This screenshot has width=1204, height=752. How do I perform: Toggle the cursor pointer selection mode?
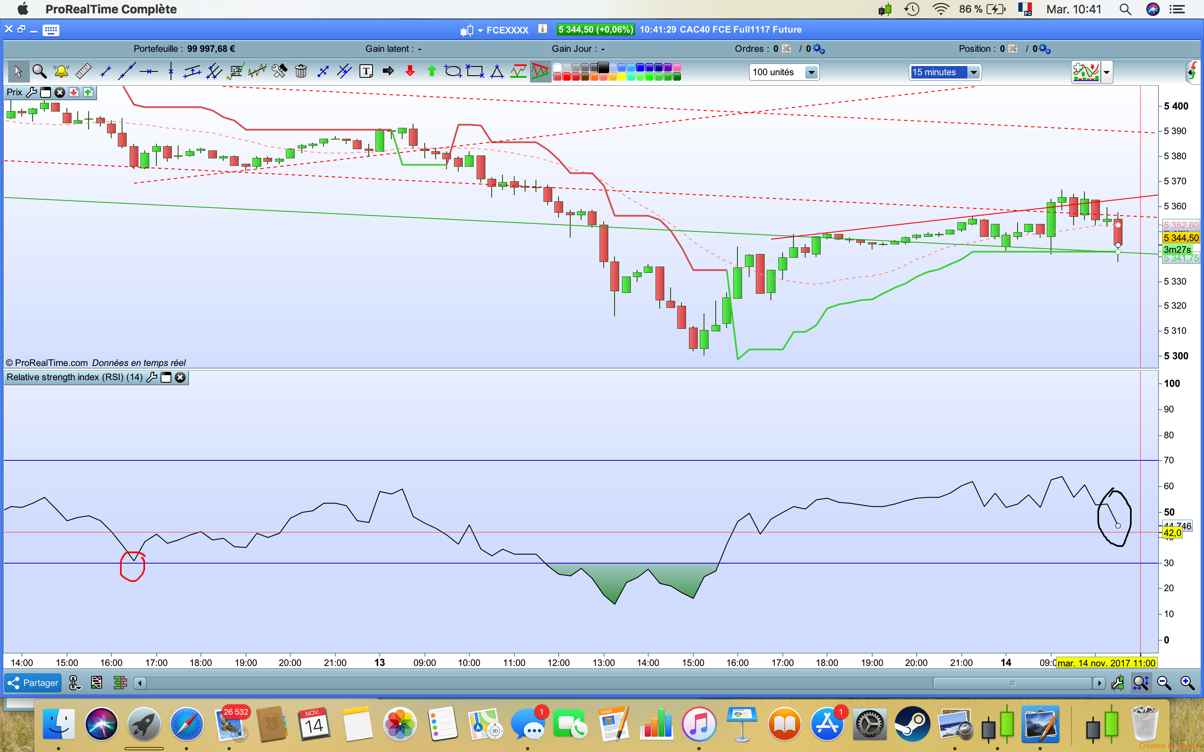click(x=18, y=71)
